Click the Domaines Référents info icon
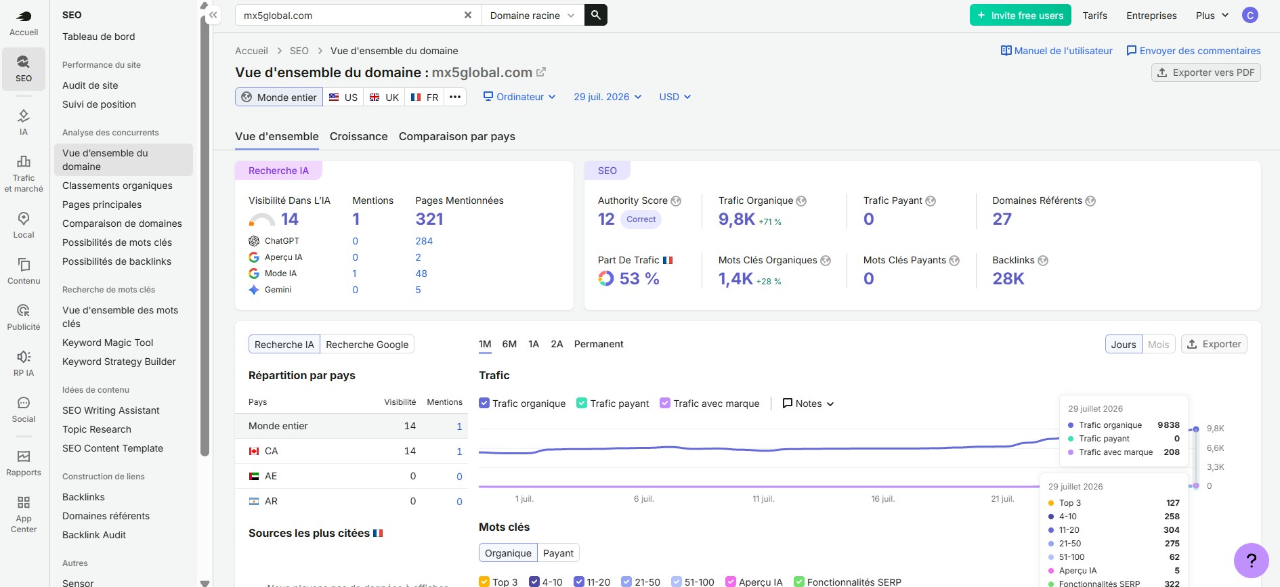This screenshot has width=1280, height=587. 1090,201
